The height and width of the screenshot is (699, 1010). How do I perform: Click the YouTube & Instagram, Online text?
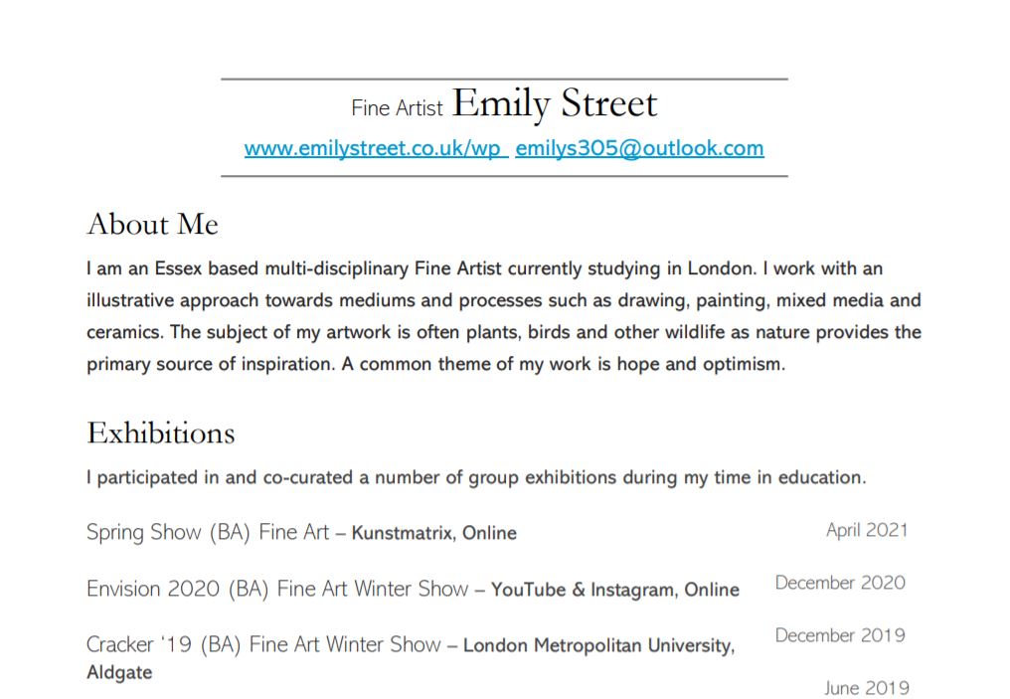615,590
